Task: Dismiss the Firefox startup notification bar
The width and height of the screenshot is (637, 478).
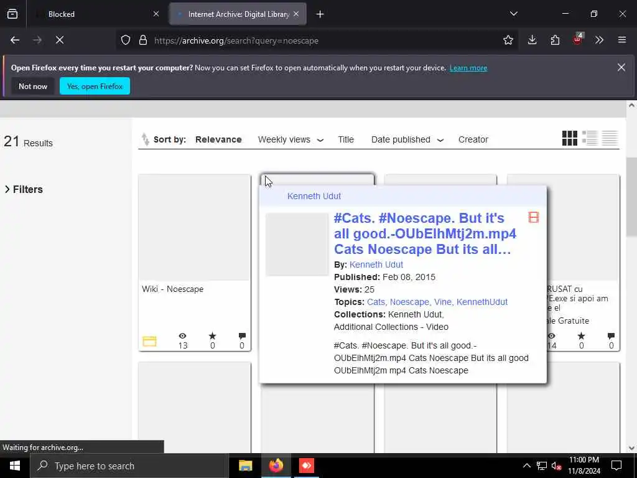Action: (x=621, y=67)
